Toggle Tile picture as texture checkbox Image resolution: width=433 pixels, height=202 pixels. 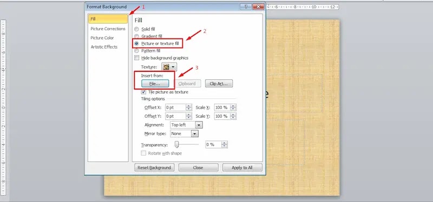click(x=143, y=92)
